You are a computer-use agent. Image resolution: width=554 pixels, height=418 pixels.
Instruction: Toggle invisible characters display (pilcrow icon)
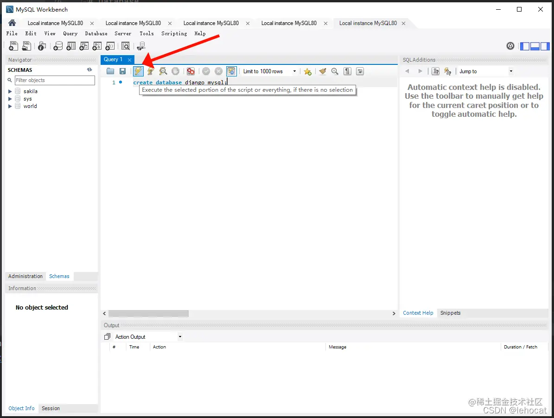[347, 71]
